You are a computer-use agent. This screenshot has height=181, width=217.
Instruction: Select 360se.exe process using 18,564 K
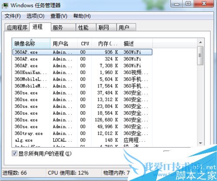[x=82, y=113]
